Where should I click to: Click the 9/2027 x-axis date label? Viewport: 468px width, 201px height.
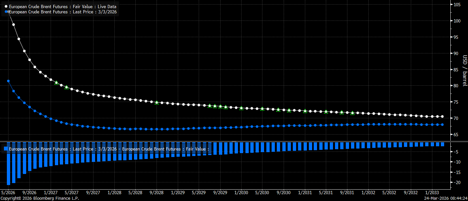[92, 193]
